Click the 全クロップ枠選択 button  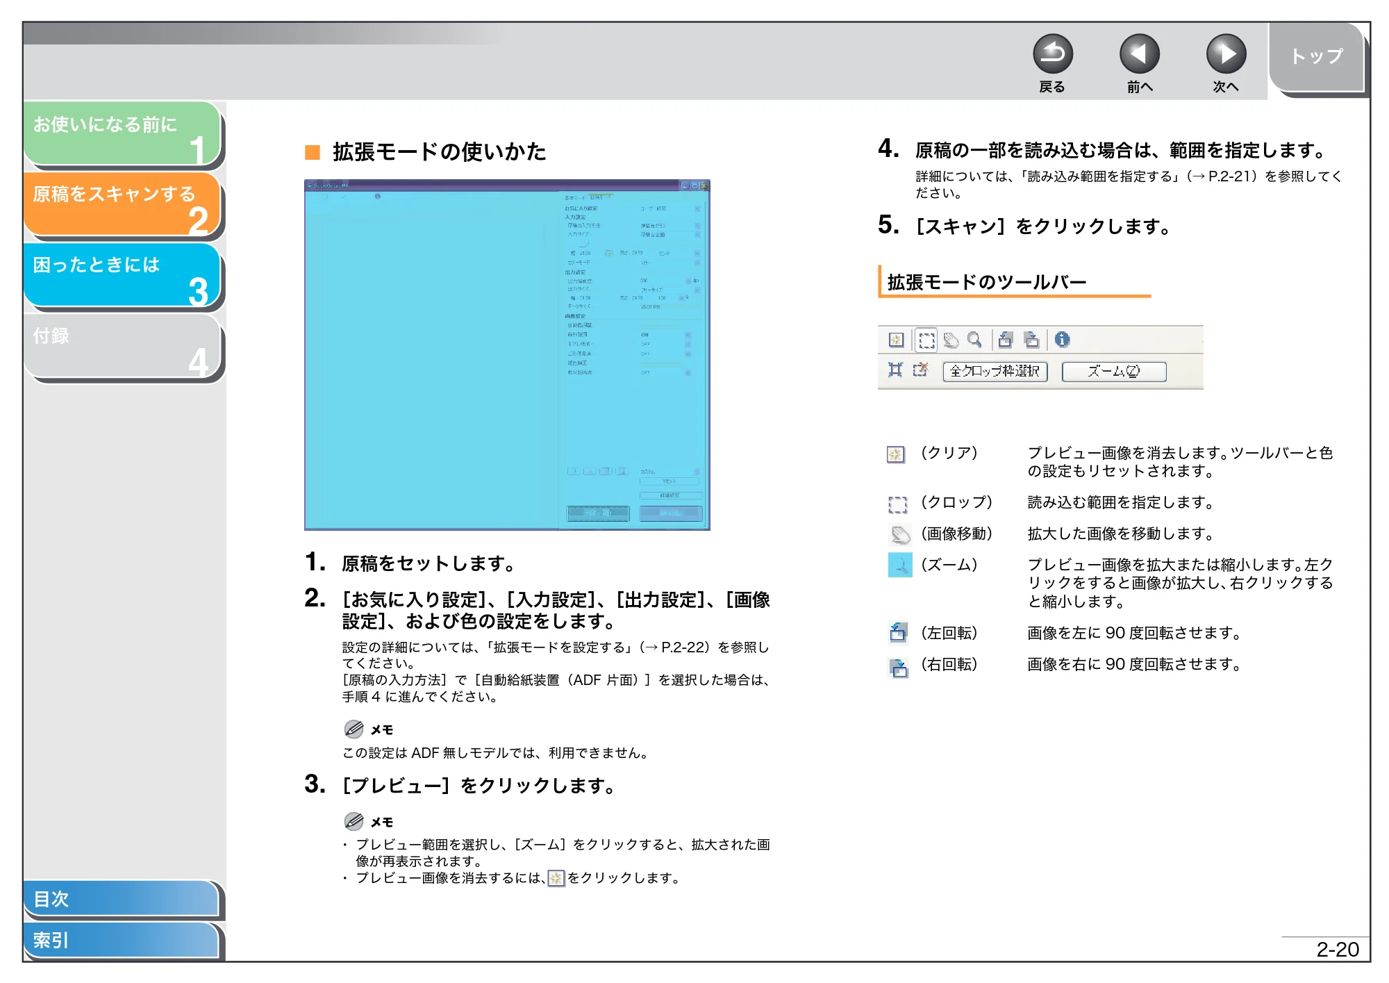pyautogui.click(x=995, y=371)
